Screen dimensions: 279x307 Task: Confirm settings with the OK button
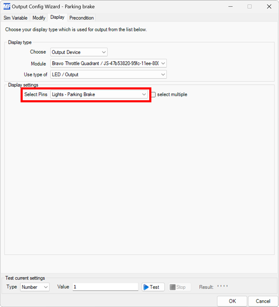pos(232,301)
